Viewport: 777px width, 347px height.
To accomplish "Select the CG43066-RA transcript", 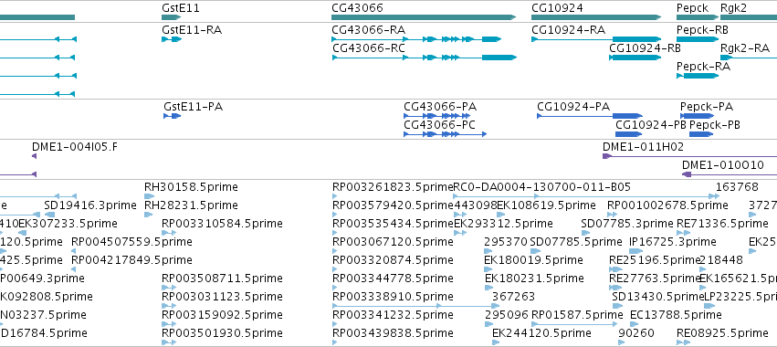I will click(416, 39).
